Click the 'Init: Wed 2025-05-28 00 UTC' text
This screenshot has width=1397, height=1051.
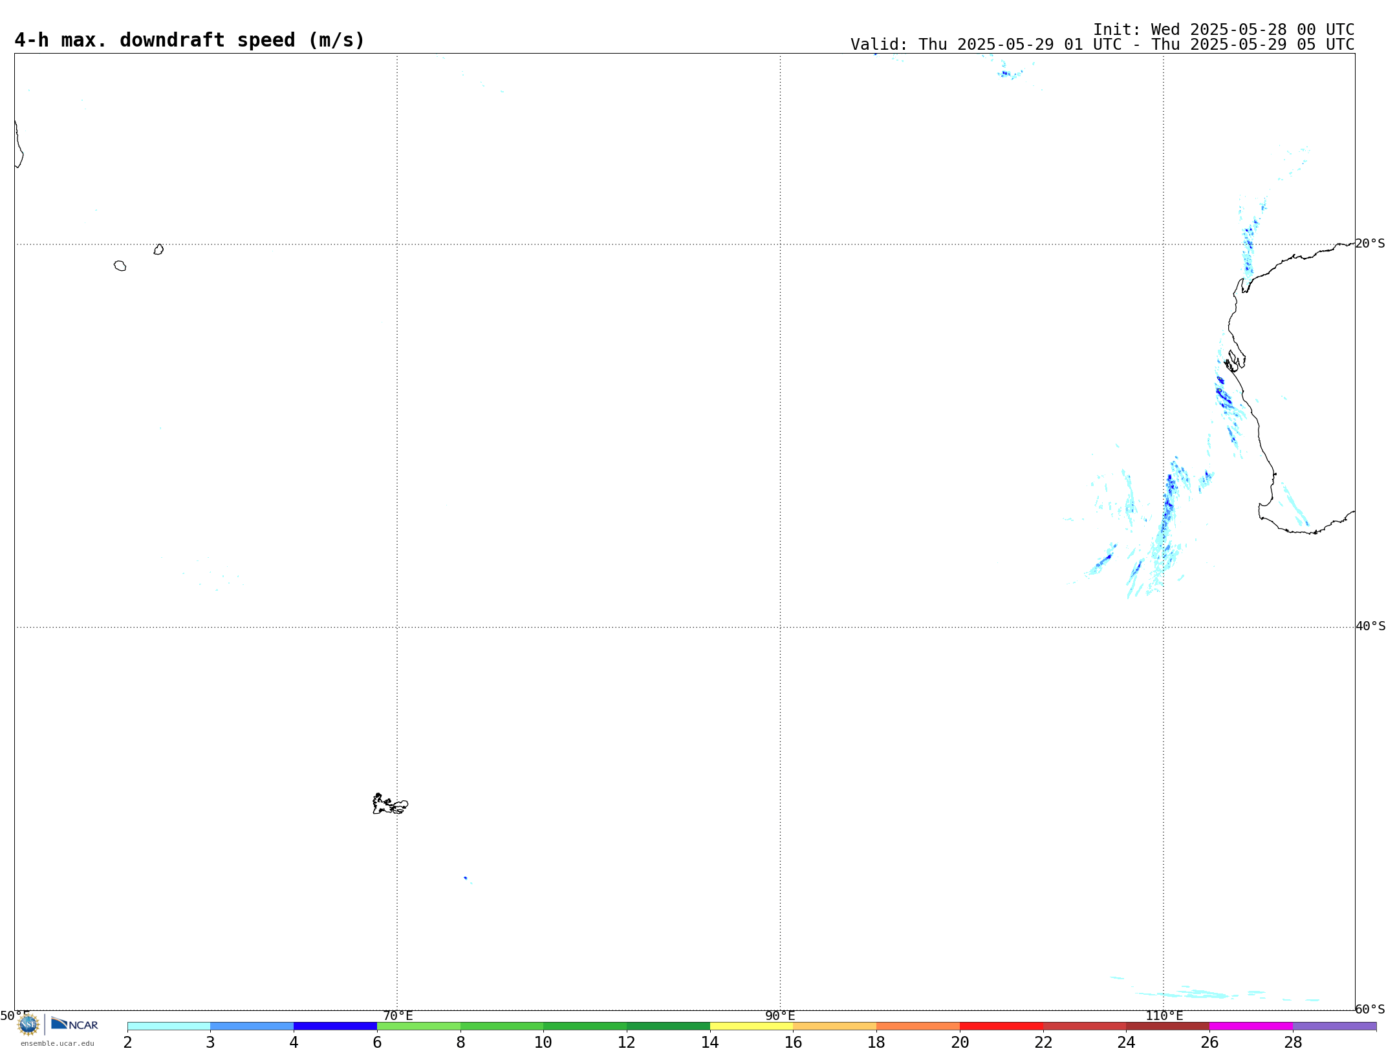pyautogui.click(x=1224, y=30)
